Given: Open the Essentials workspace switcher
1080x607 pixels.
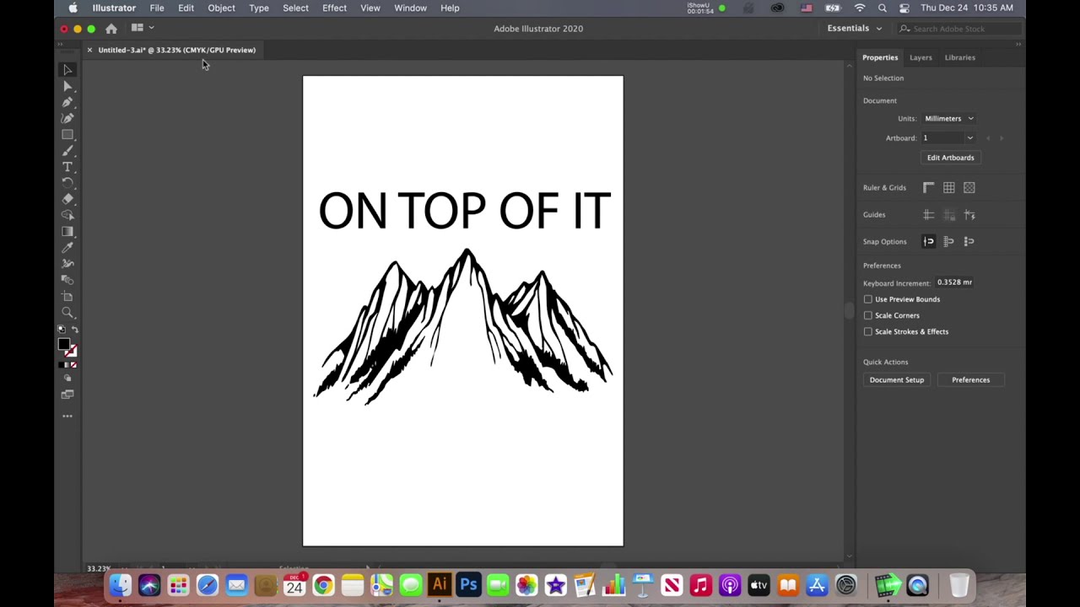Looking at the screenshot, I should [x=854, y=29].
